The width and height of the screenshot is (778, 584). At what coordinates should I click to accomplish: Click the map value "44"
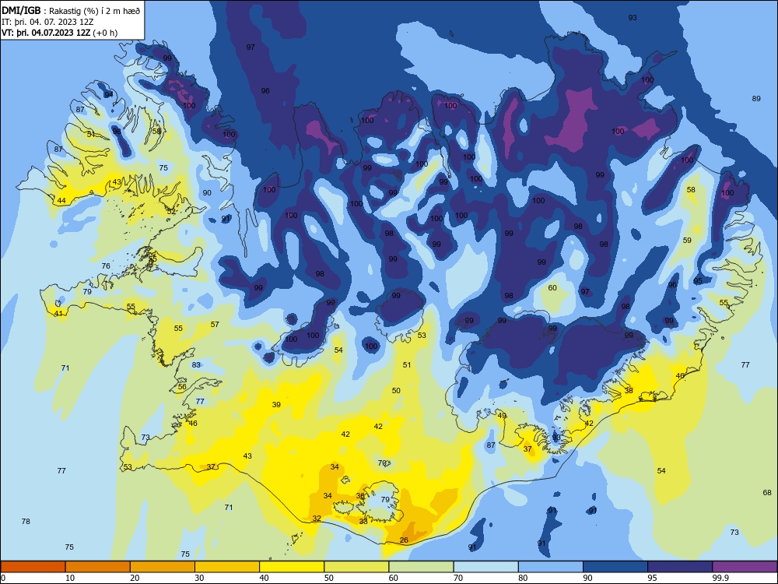click(x=61, y=201)
